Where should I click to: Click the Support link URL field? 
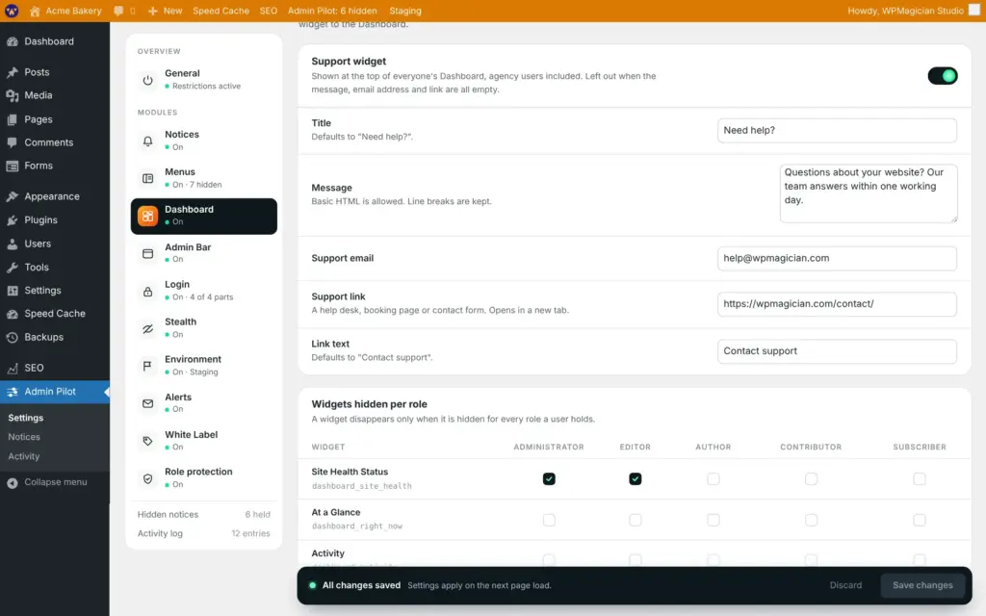point(837,304)
